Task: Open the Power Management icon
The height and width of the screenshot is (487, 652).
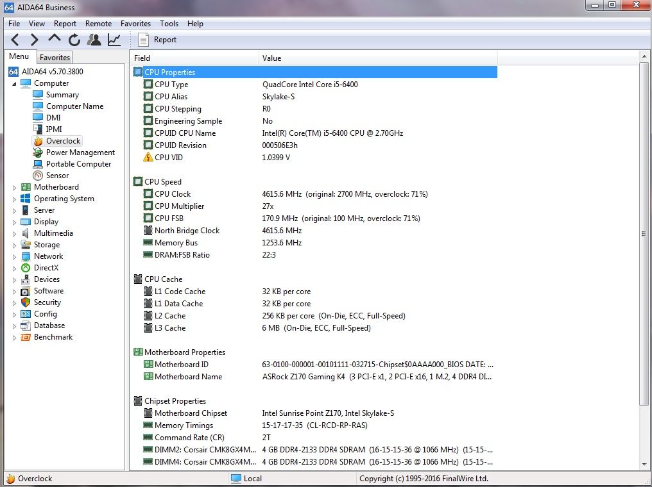Action: pyautogui.click(x=38, y=153)
